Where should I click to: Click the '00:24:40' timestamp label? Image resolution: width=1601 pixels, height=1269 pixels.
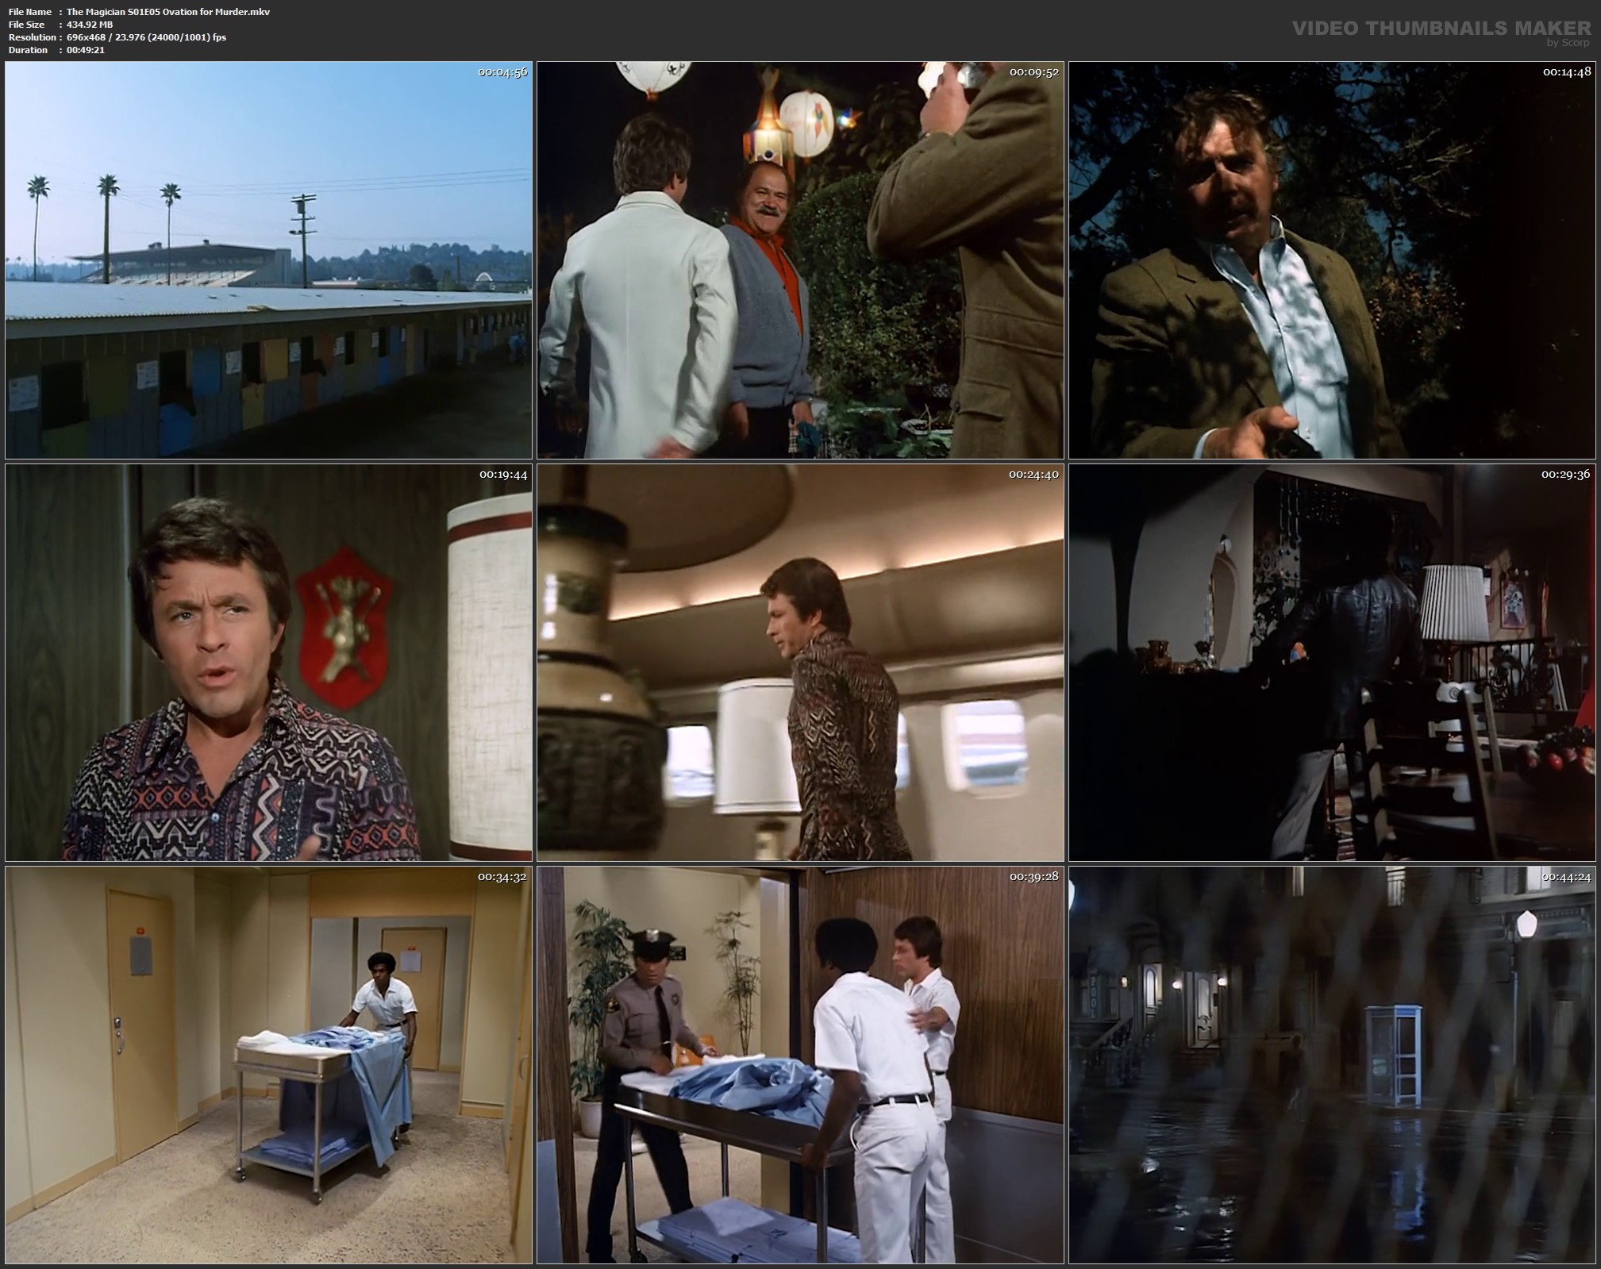(1034, 475)
